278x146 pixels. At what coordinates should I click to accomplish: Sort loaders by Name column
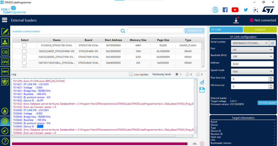[x=56, y=40]
